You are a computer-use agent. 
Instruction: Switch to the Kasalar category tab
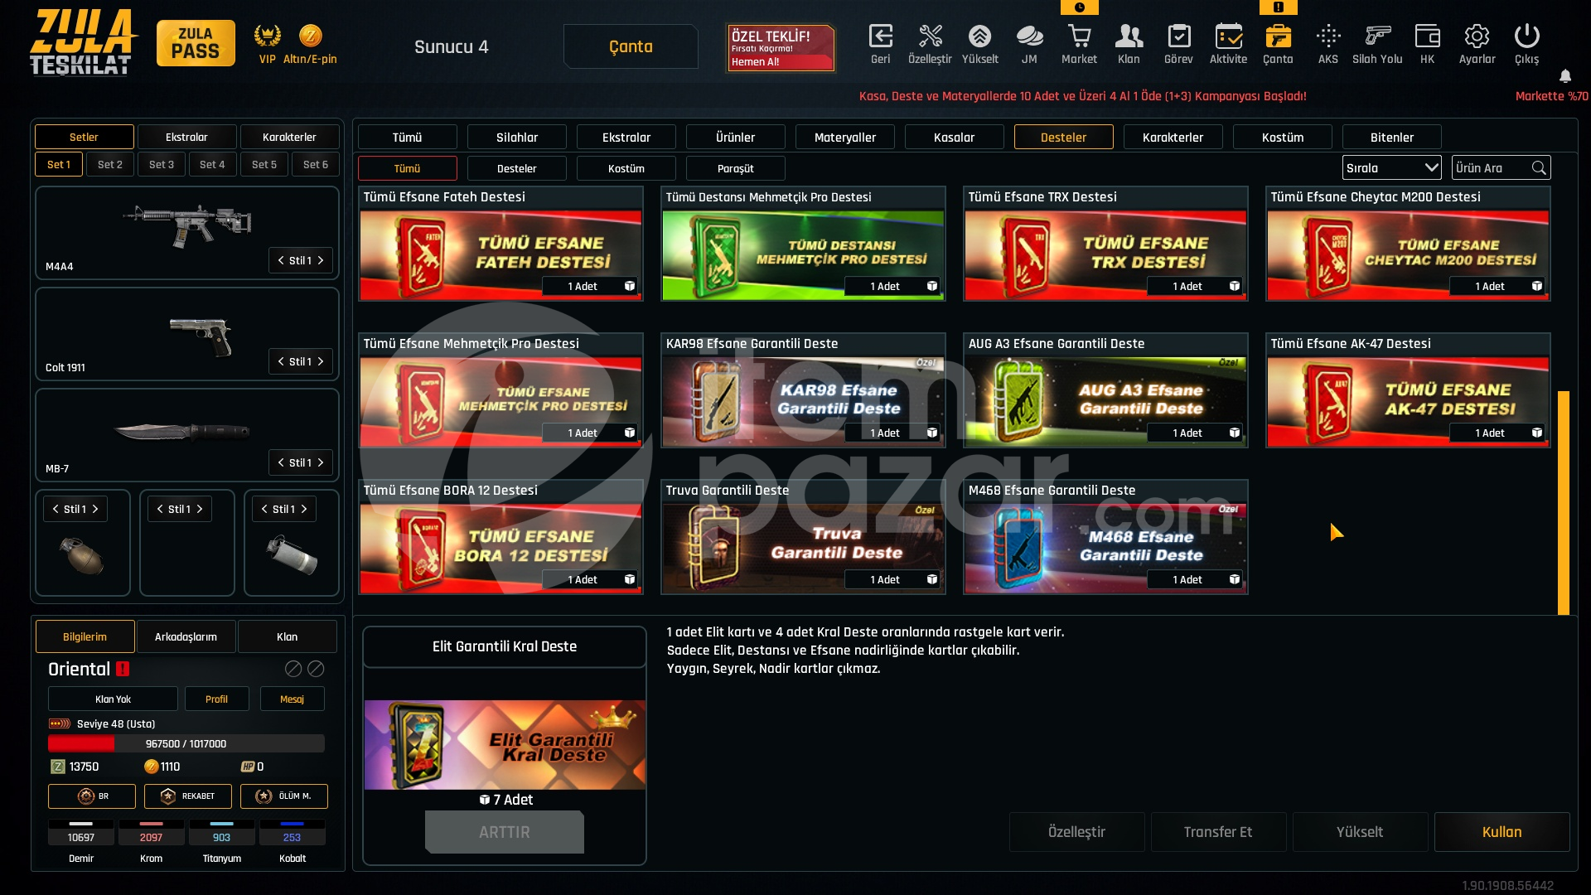pyautogui.click(x=955, y=138)
